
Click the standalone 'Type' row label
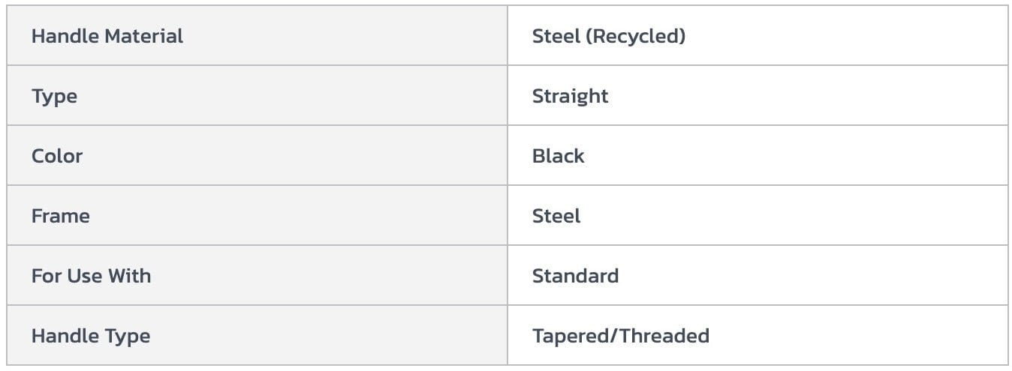click(x=54, y=96)
